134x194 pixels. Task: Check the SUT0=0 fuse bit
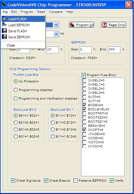point(84,97)
